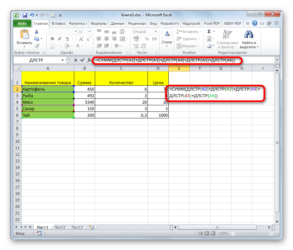Open the Name Box dropdown showing ДЛСТР
Image resolution: width=293 pixels, height=250 pixels.
(x=63, y=60)
